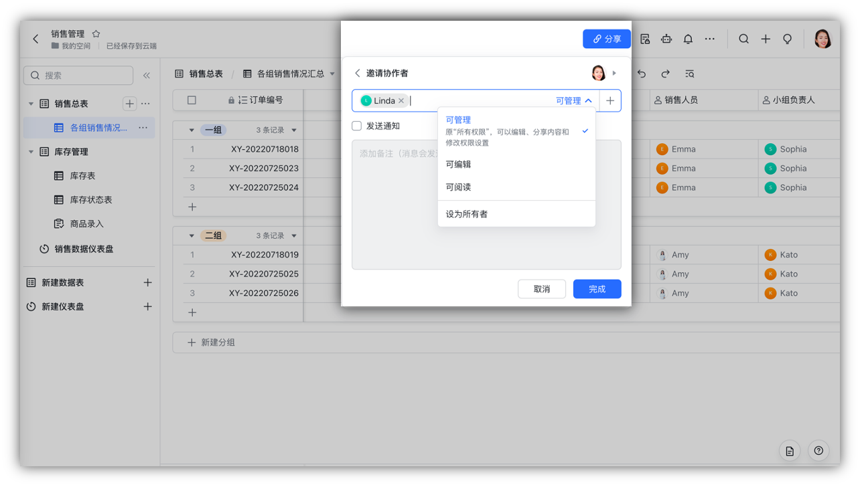
Task: Open notifications bell
Action: (688, 39)
